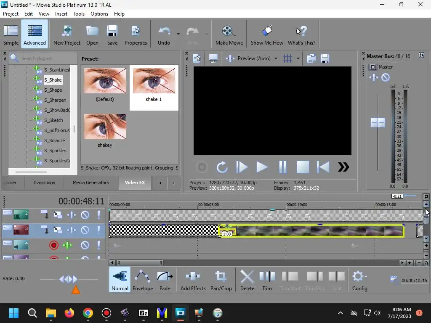Stop the playback
Viewport: 431px width, 323px height.
pyautogui.click(x=303, y=167)
